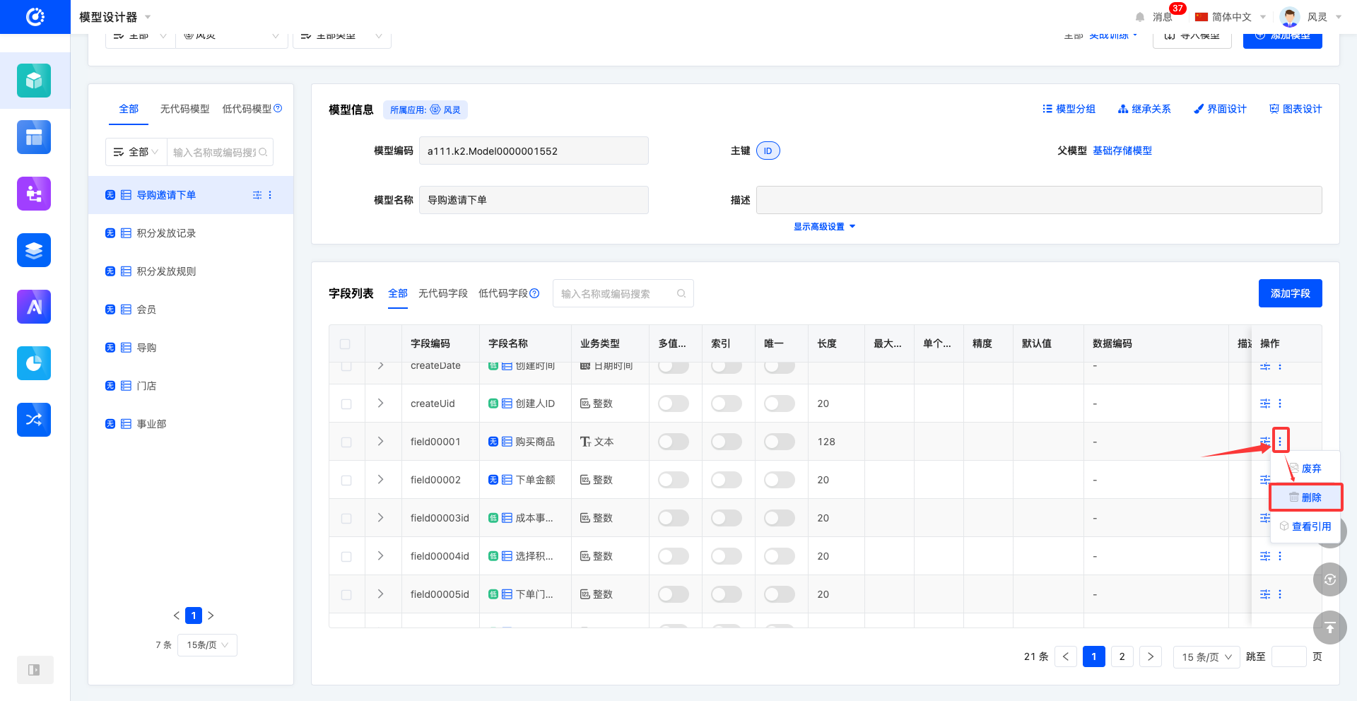
Task: Check the field00001 row checkbox
Action: pyautogui.click(x=346, y=442)
